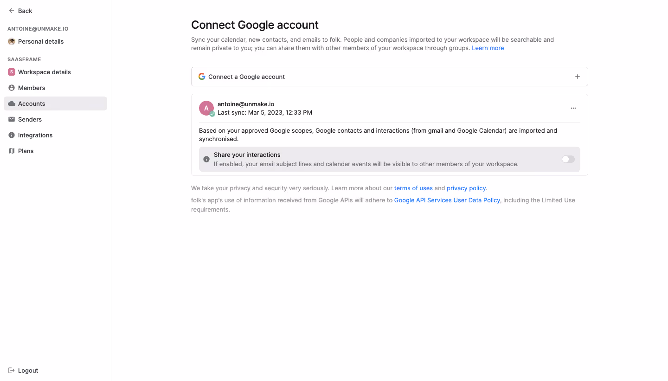Click the plus icon to add Google account
The width and height of the screenshot is (668, 381).
pos(578,77)
